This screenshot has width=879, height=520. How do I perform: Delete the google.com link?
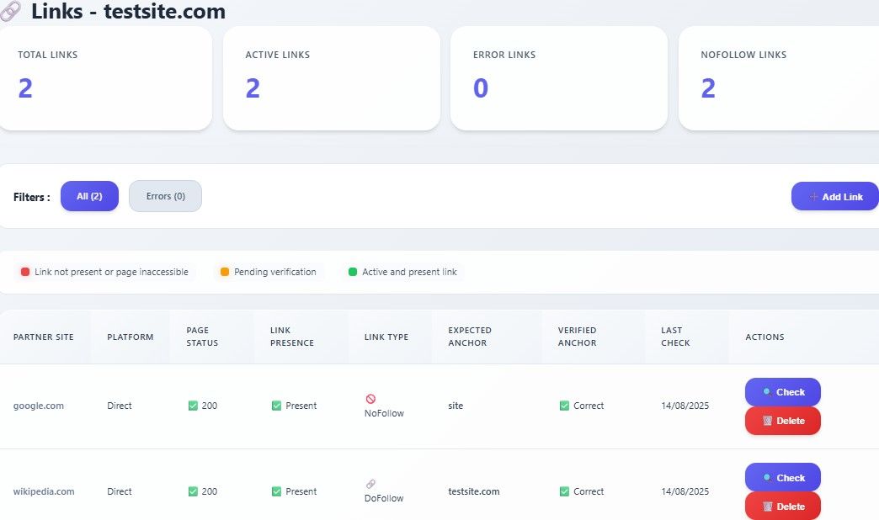pos(782,421)
